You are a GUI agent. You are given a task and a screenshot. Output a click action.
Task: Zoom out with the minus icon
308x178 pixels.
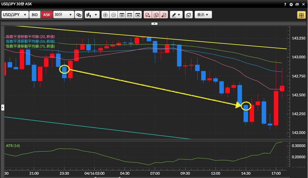pos(114,15)
